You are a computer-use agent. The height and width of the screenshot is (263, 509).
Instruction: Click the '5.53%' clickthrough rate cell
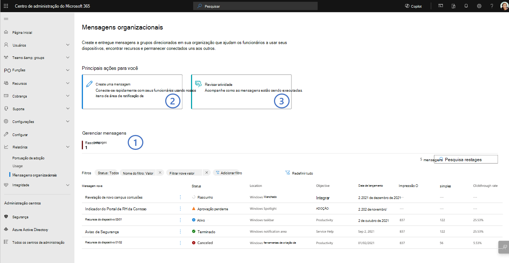(478, 243)
